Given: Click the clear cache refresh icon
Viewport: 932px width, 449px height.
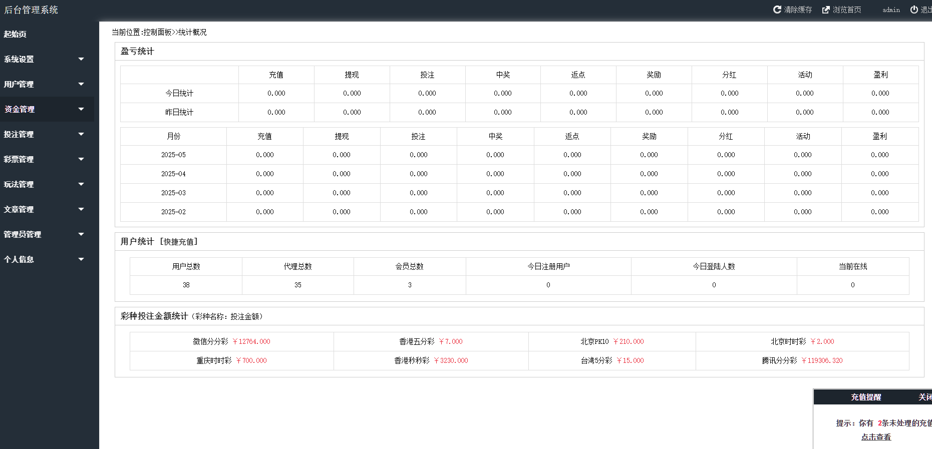Looking at the screenshot, I should 777,10.
